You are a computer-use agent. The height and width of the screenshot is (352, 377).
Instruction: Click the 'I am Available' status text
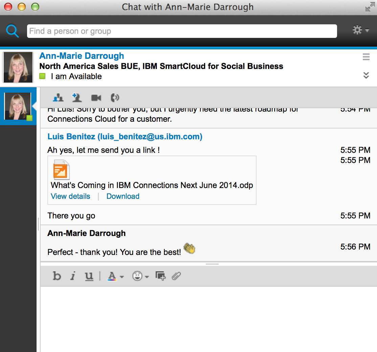[x=76, y=76]
